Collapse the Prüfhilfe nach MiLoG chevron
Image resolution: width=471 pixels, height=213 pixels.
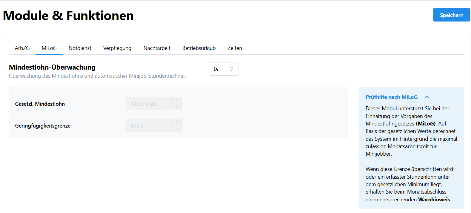tap(427, 97)
